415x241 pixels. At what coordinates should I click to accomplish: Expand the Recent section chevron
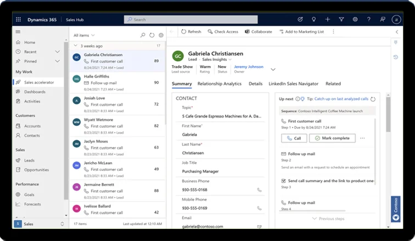tap(58, 51)
